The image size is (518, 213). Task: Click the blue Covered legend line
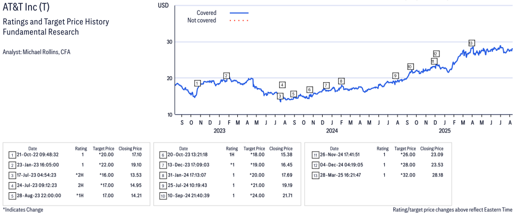pos(239,13)
